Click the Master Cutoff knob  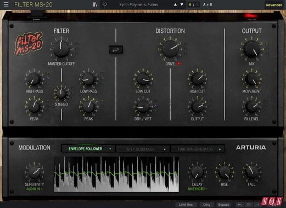point(61,49)
